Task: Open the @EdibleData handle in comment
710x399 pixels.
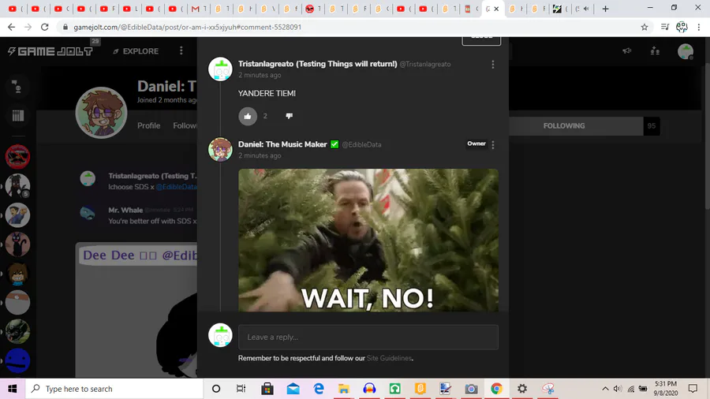Action: click(x=361, y=145)
